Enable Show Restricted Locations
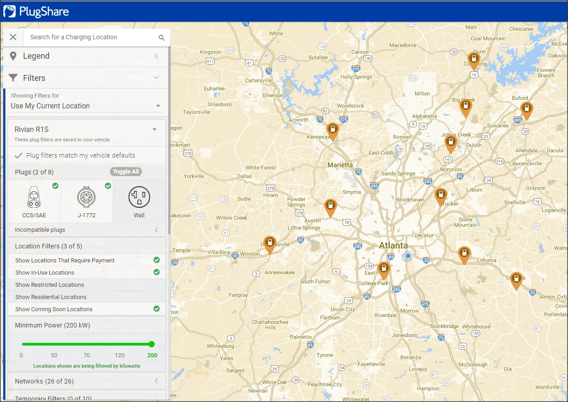This screenshot has height=402, width=568. (x=87, y=285)
